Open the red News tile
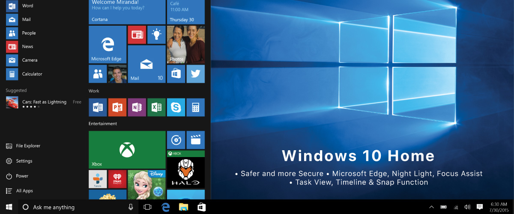Screen dimensions: 514x214 click(137, 35)
